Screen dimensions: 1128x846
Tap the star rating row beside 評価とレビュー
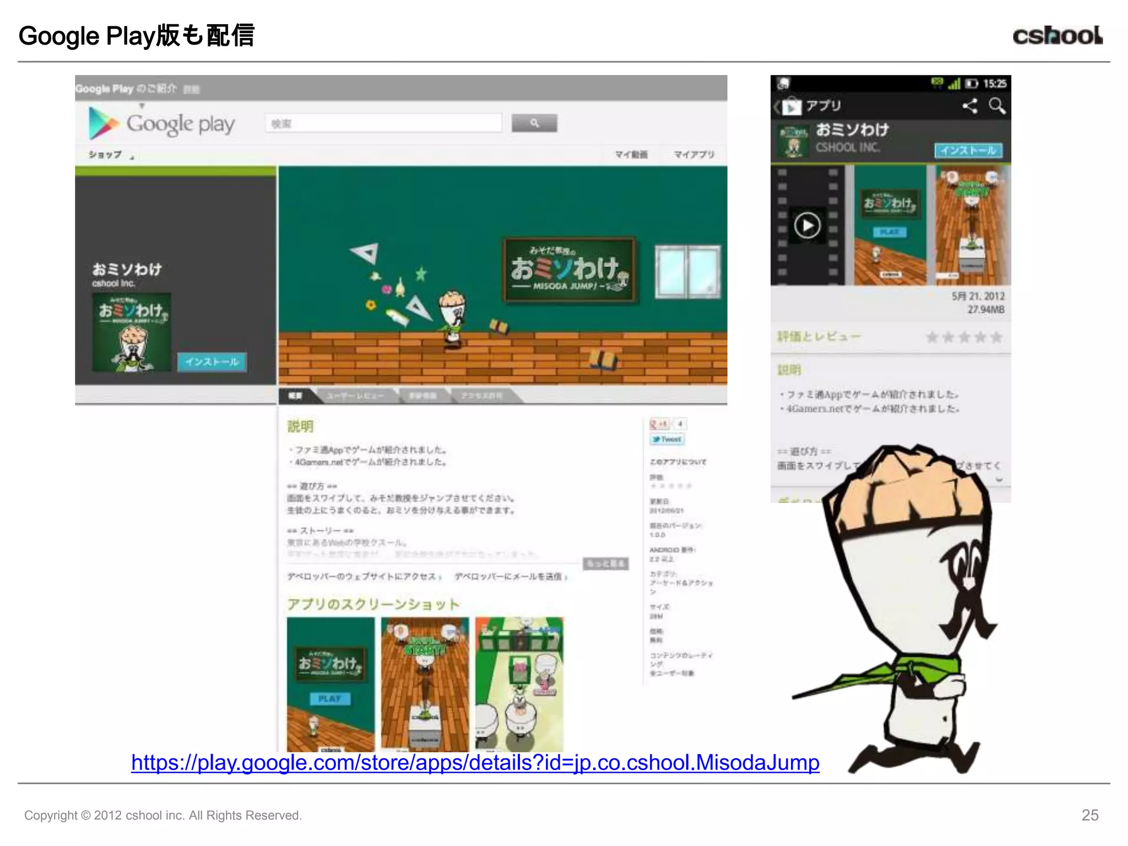click(964, 337)
